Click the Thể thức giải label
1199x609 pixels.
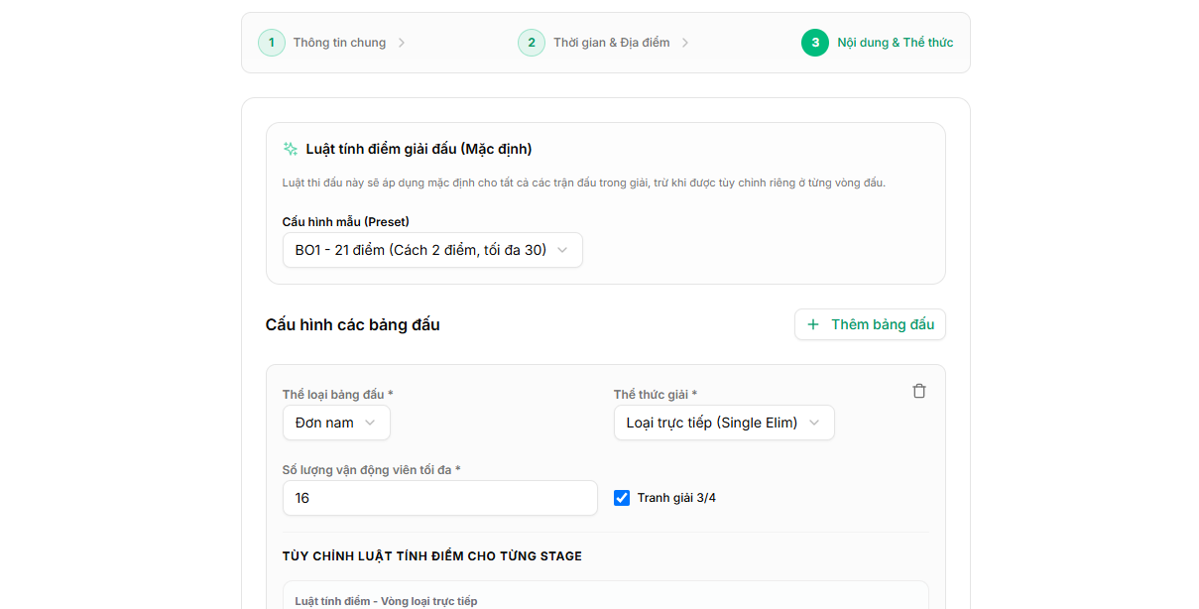point(656,395)
